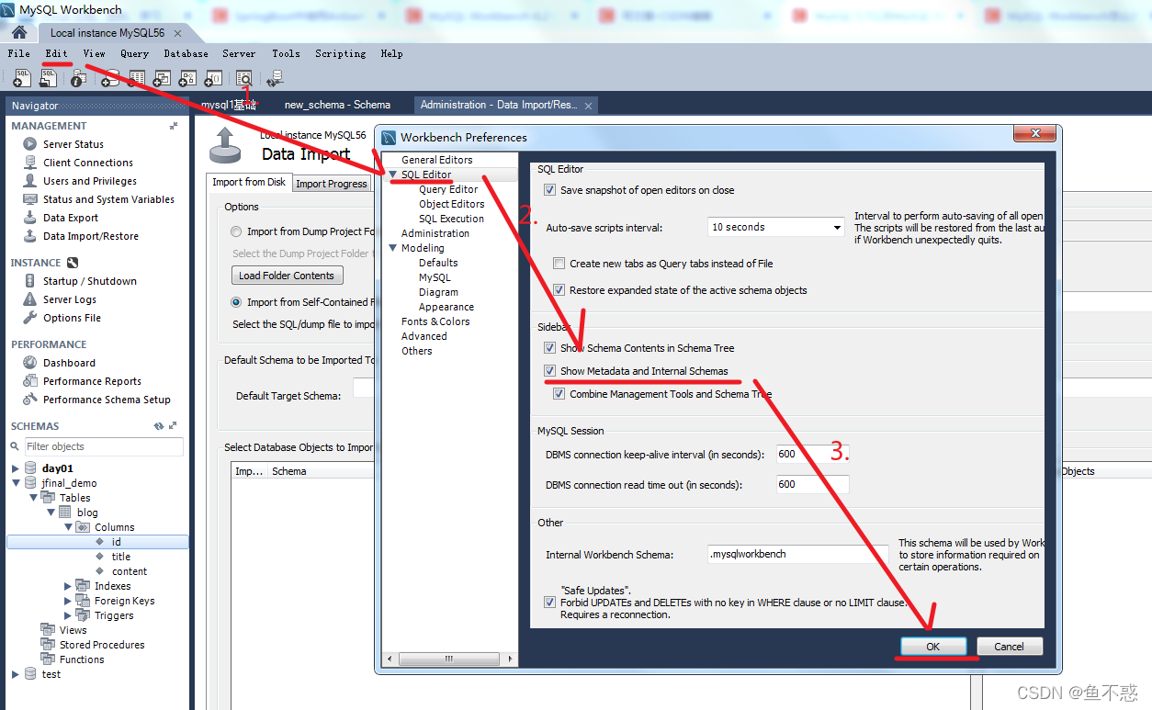
Task: Toggle Save snapshot of open editors on close
Action: (550, 190)
